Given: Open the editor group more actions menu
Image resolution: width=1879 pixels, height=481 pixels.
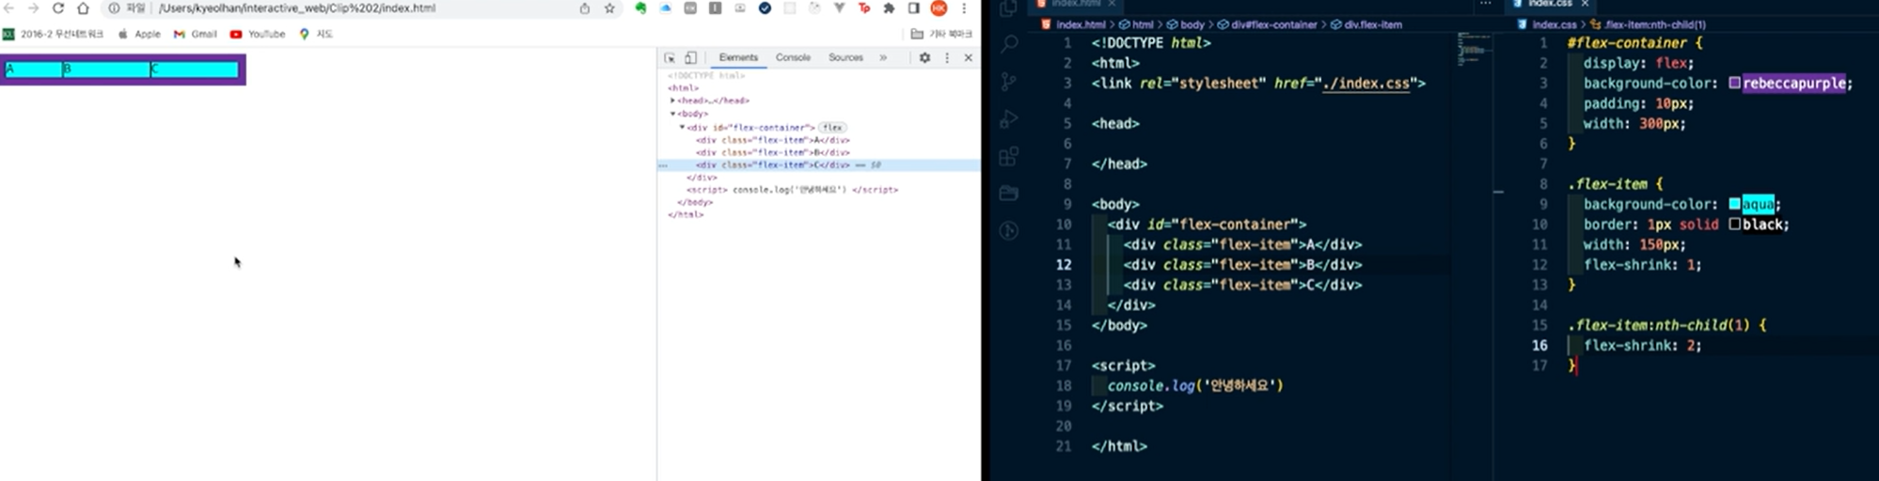Looking at the screenshot, I should [1486, 4].
